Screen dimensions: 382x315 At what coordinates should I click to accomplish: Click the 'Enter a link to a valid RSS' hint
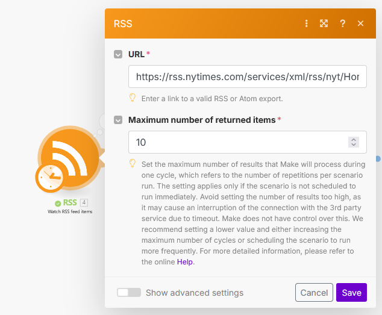coord(212,99)
